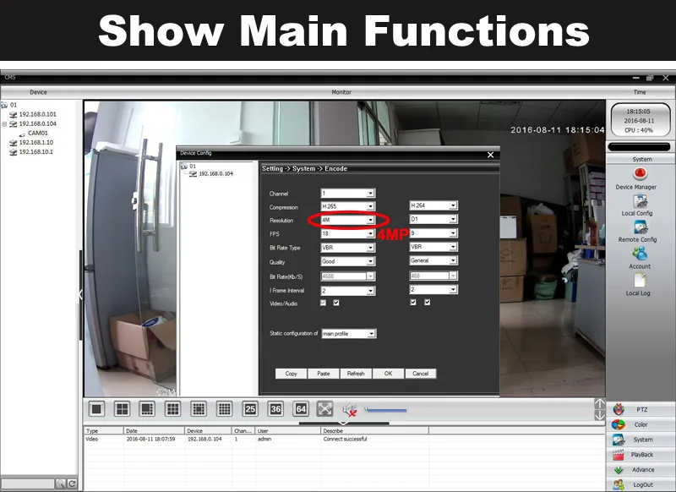This screenshot has height=492, width=676.
Task: Click Cancel in Device Config
Action: [420, 374]
